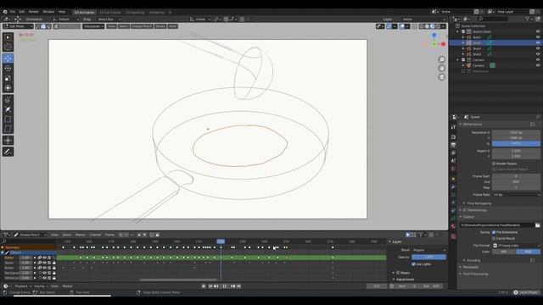The image size is (543, 305).
Task: Click the play animation button
Action: (x=224, y=286)
